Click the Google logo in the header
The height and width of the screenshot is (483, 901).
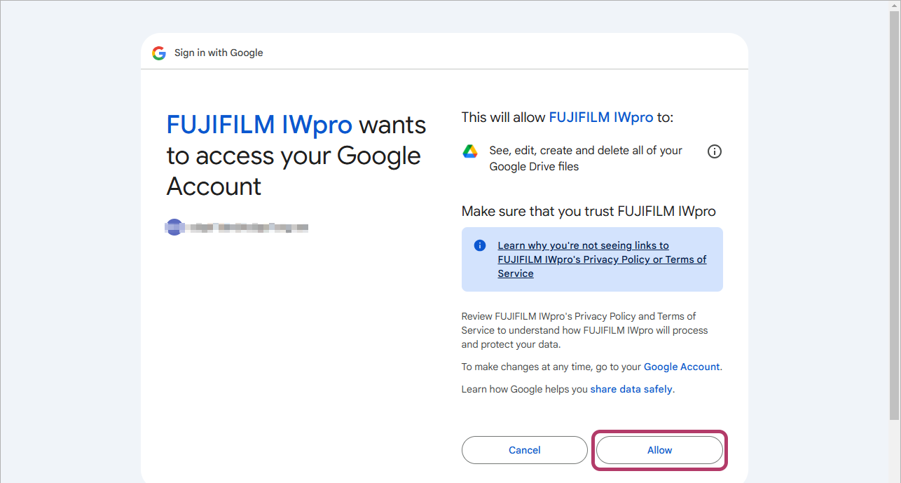pos(159,53)
